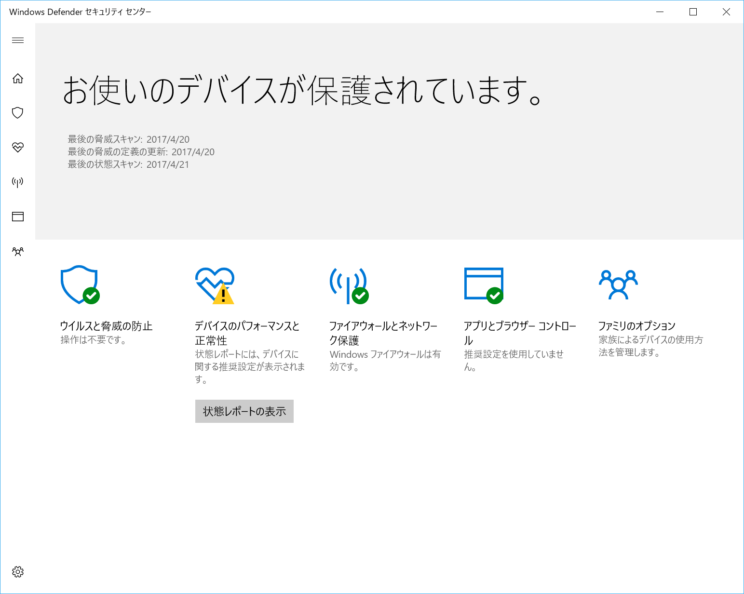This screenshot has width=744, height=594.
Task: Click 状態レポートの表示 button
Action: point(244,411)
